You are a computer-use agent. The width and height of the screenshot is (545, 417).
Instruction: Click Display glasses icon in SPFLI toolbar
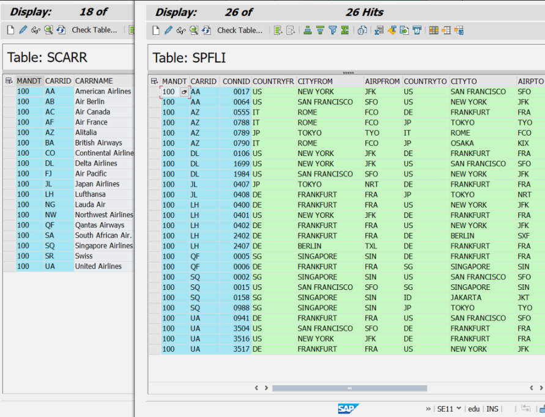click(x=181, y=31)
